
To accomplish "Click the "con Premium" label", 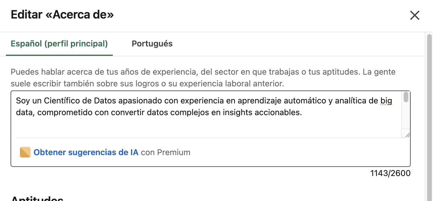I will point(166,152).
